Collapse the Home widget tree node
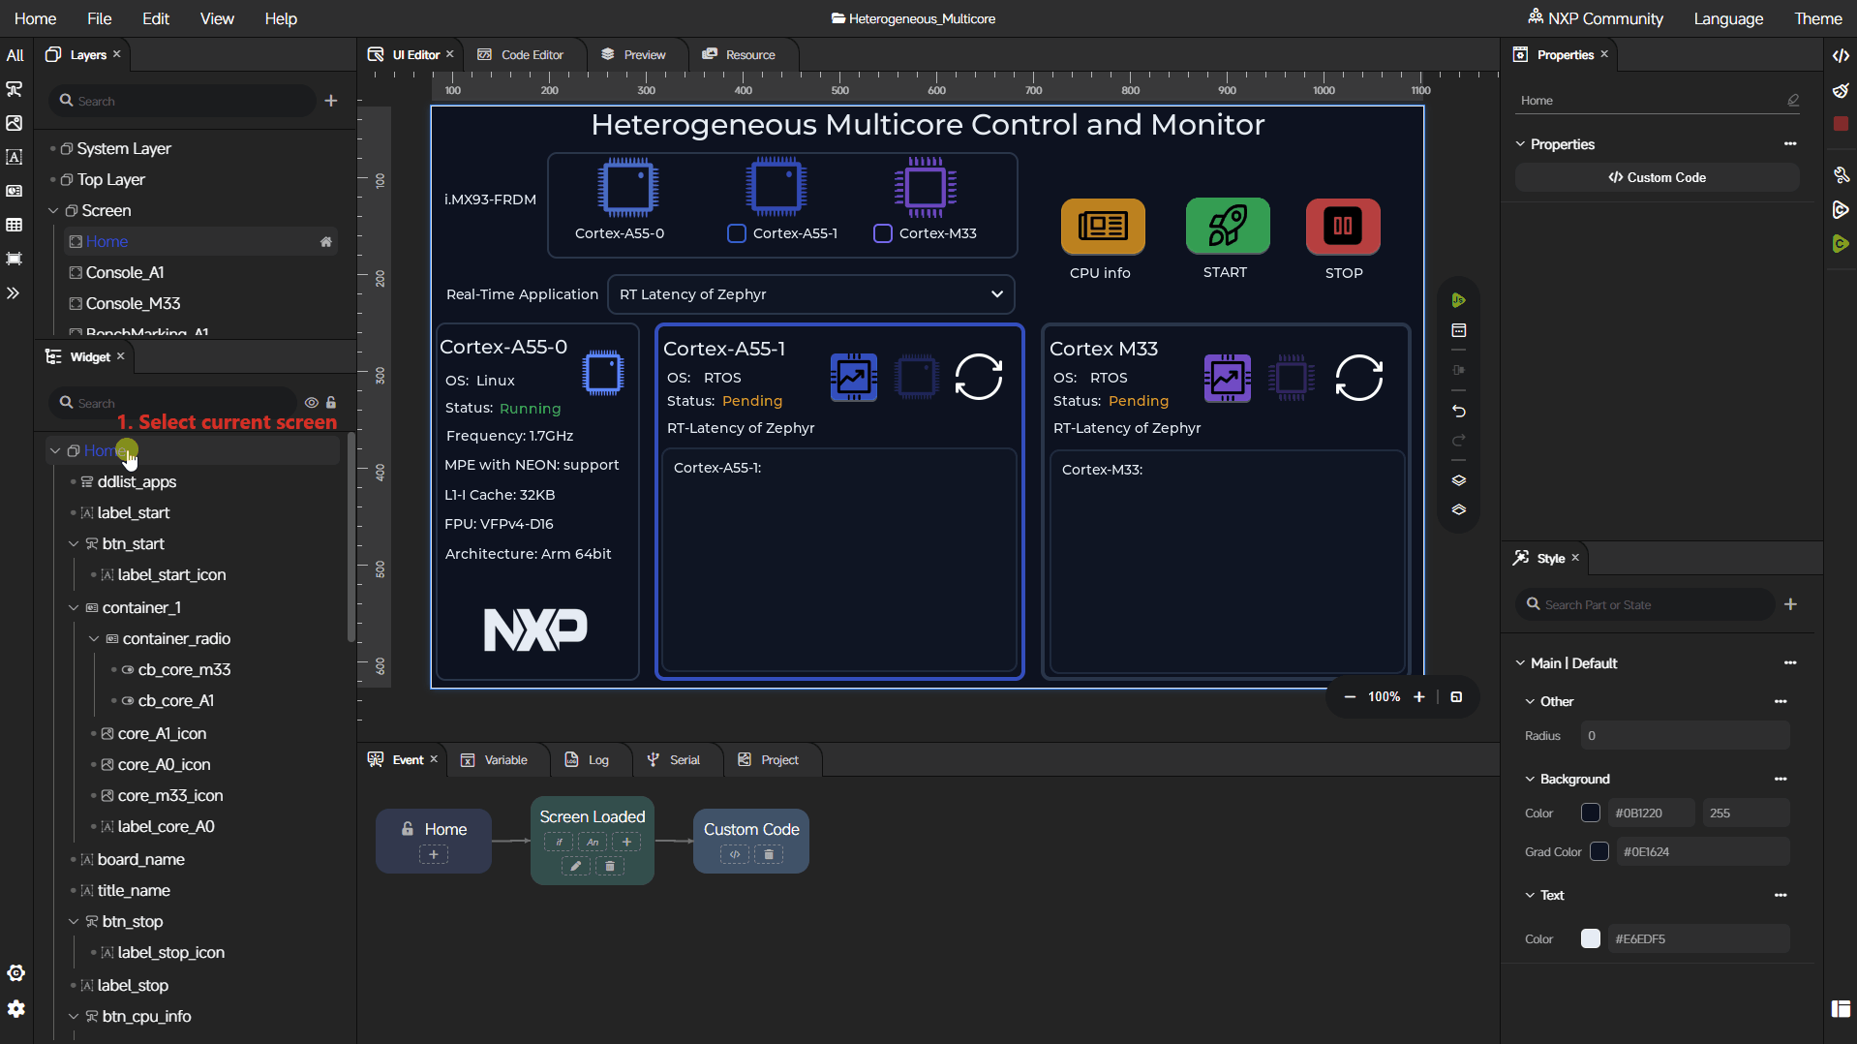The image size is (1857, 1044). pos(55,451)
